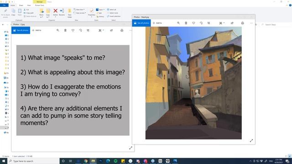Crop icon in the 2.jpg Photos window
292x164 pixels.
(x=88, y=31)
